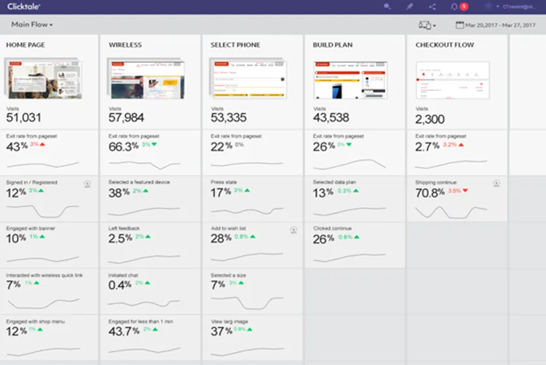Click the red down arrow beside 70.8%
The height and width of the screenshot is (365, 546).
pos(465,190)
